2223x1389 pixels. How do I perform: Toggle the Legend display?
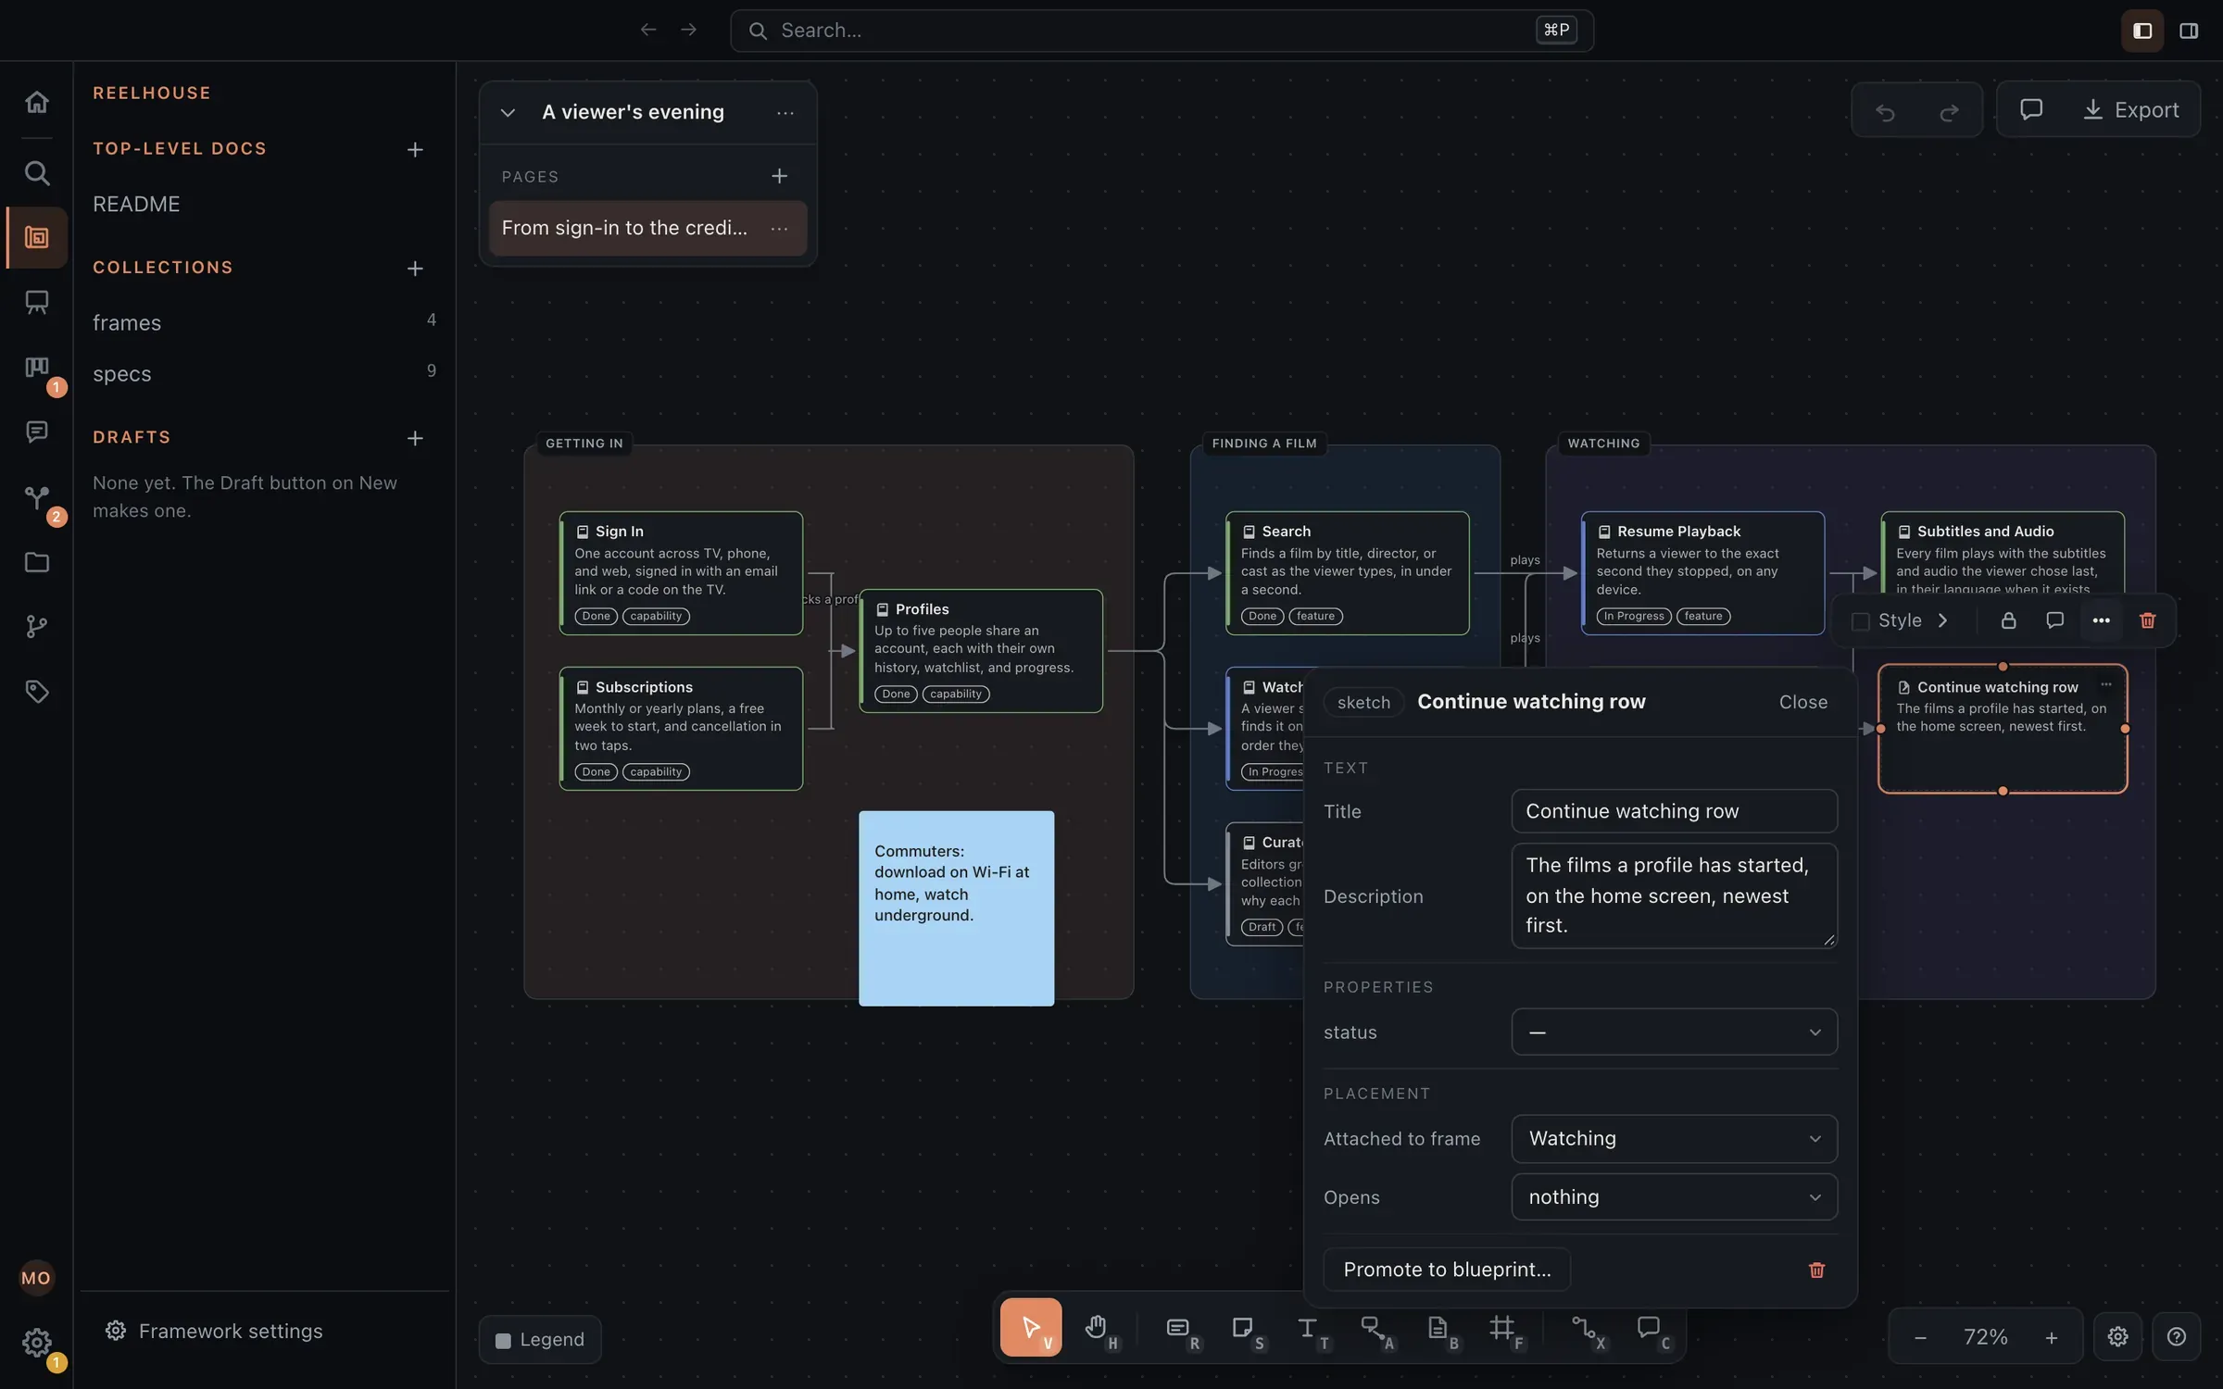(540, 1339)
